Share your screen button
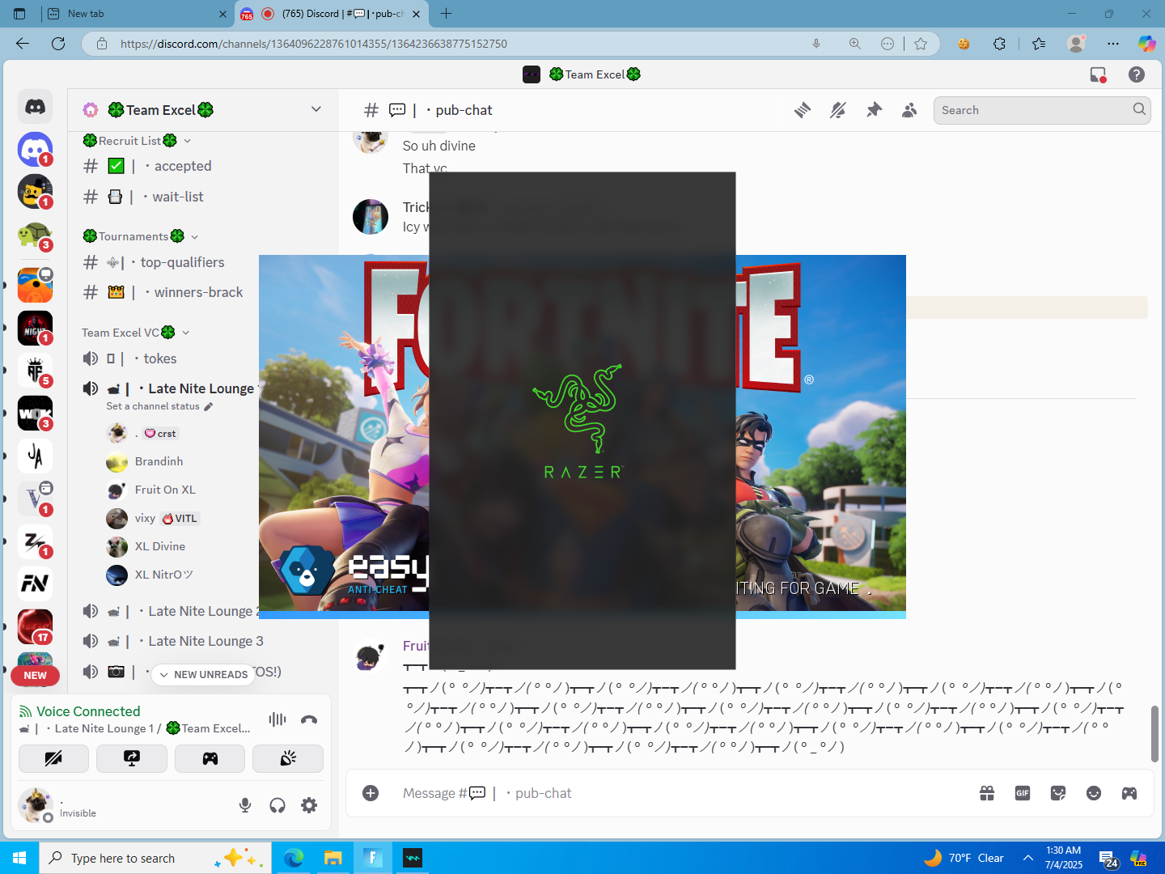The width and height of the screenshot is (1165, 874). 132,758
